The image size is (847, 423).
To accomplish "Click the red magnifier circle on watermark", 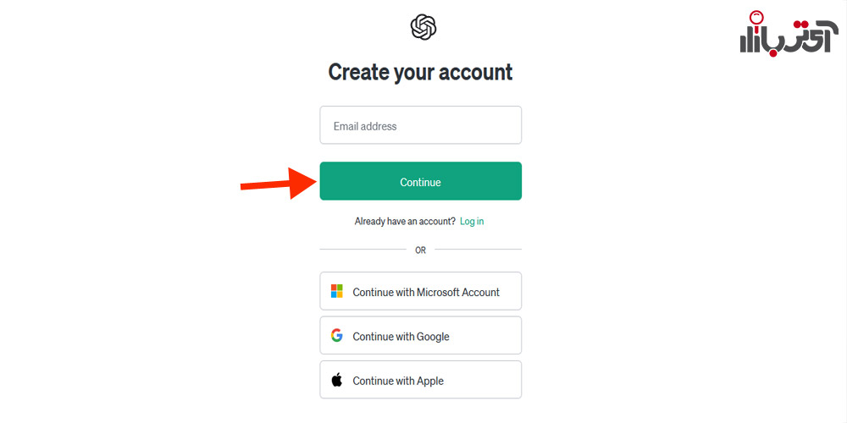I will pos(758,17).
